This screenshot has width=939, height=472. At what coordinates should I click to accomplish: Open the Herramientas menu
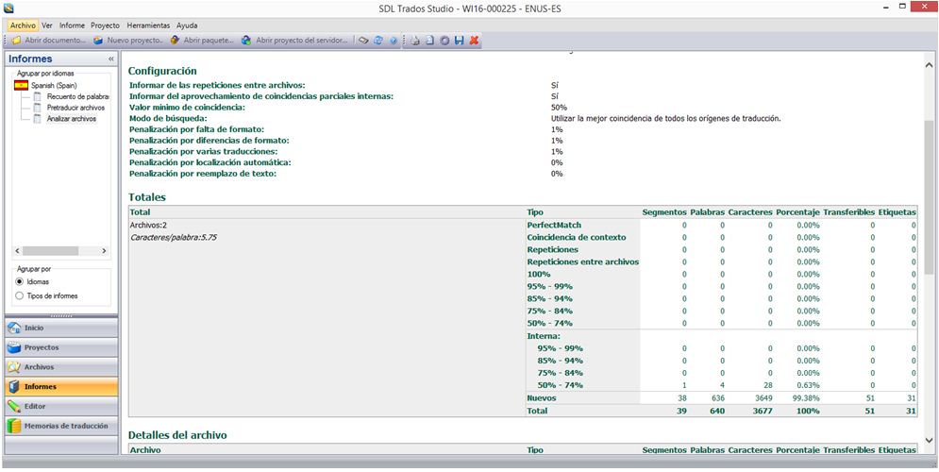(148, 25)
